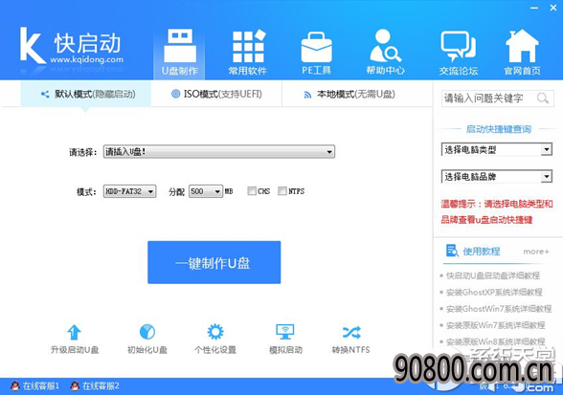Screen dimensions: 563x395
Task: Open the U盘制作 section icon
Action: [x=180, y=46]
